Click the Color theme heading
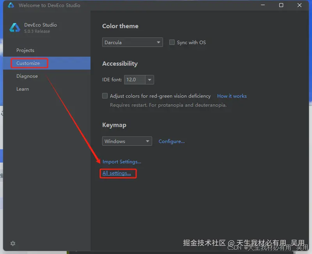Image resolution: width=312 pixels, height=254 pixels. (x=120, y=26)
